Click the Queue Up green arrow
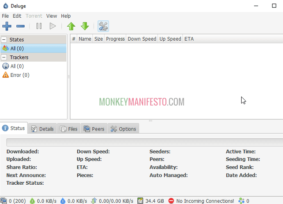The width and height of the screenshot is (283, 204). [x=71, y=26]
